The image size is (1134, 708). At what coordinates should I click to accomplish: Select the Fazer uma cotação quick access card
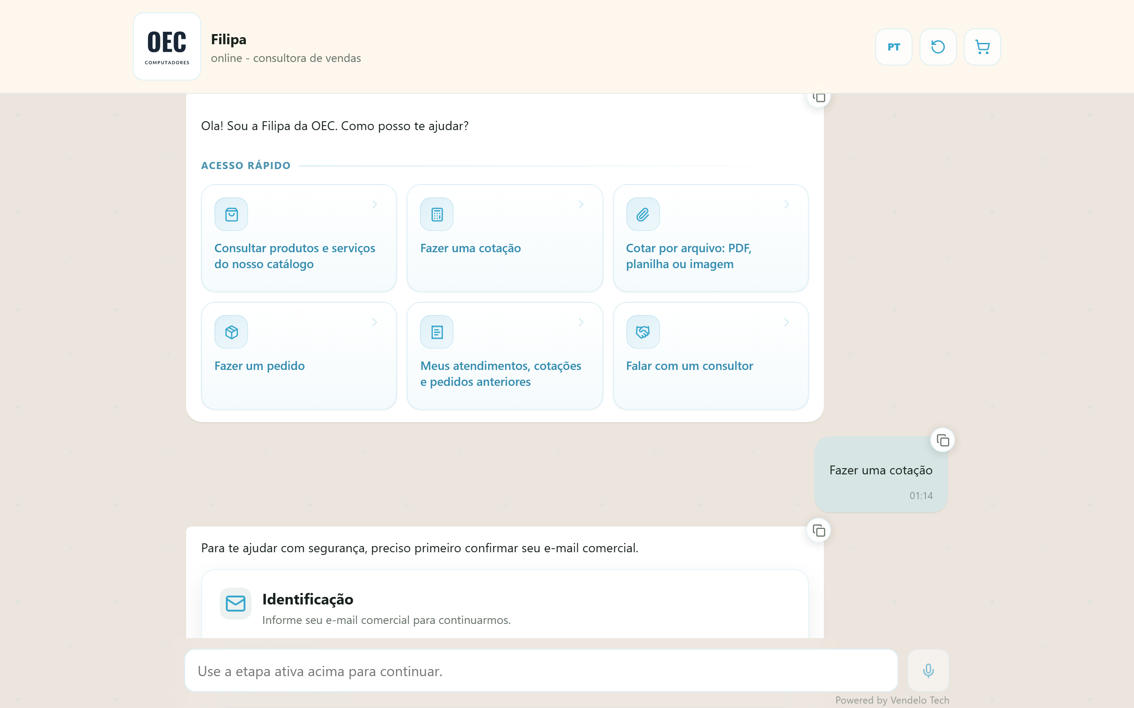point(505,238)
